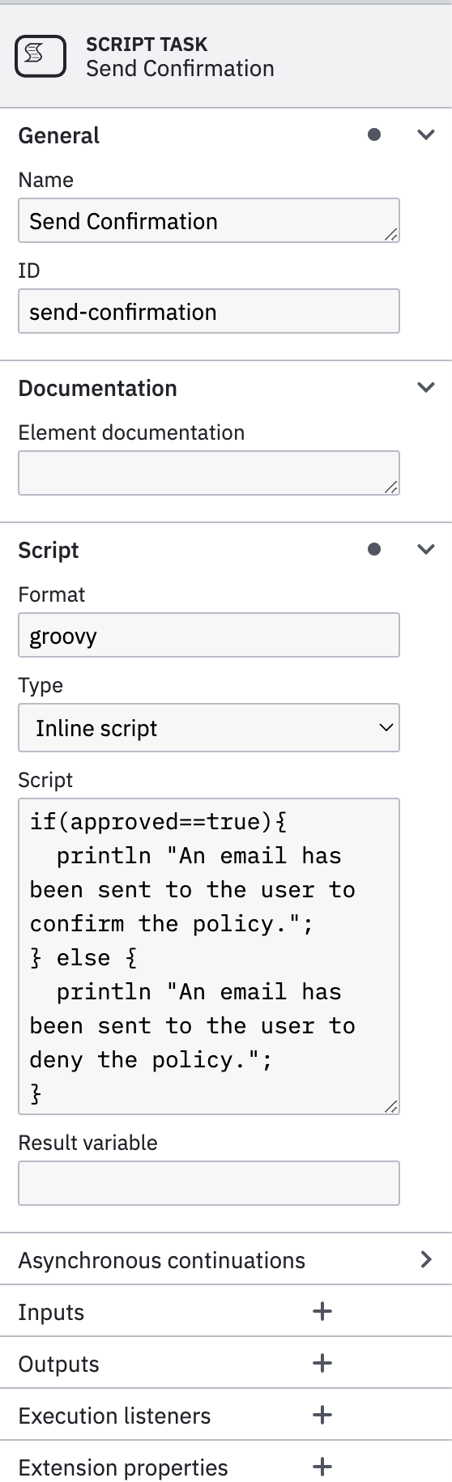Click the Name field resize handle

pos(391,234)
